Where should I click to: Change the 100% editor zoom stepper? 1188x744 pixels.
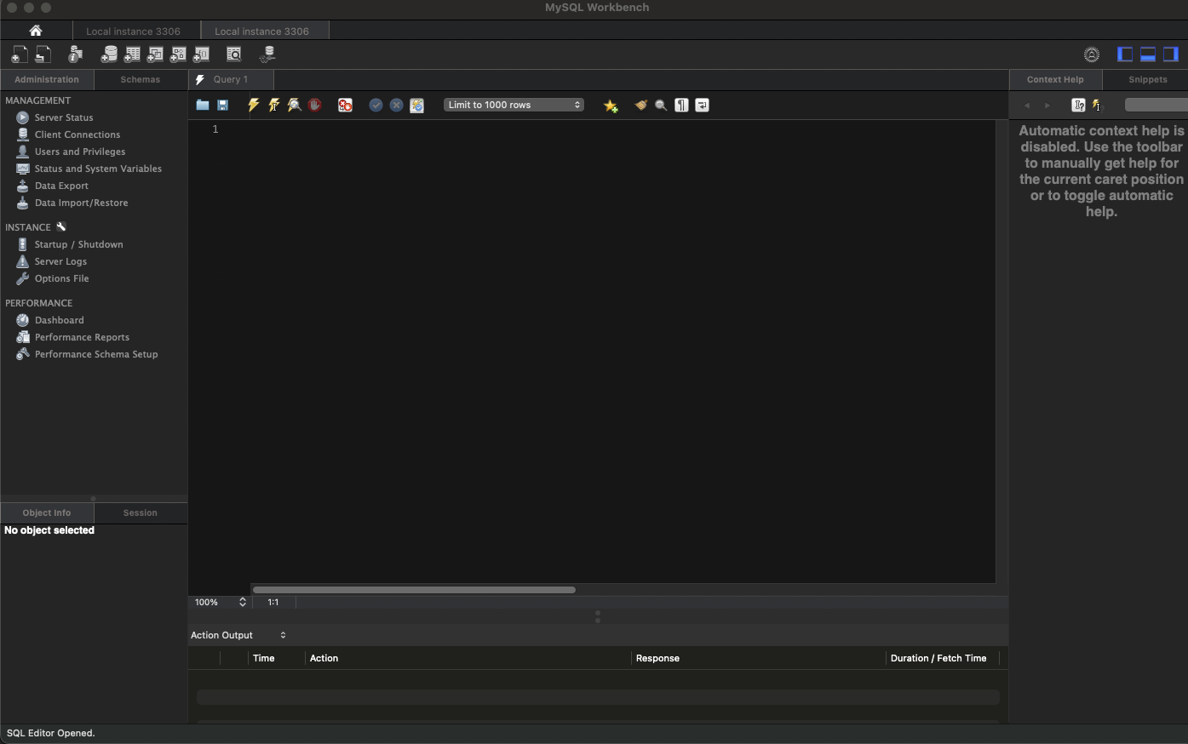(x=242, y=602)
